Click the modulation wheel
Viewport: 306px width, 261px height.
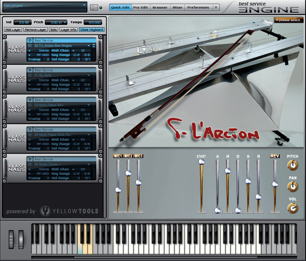coord(21,240)
